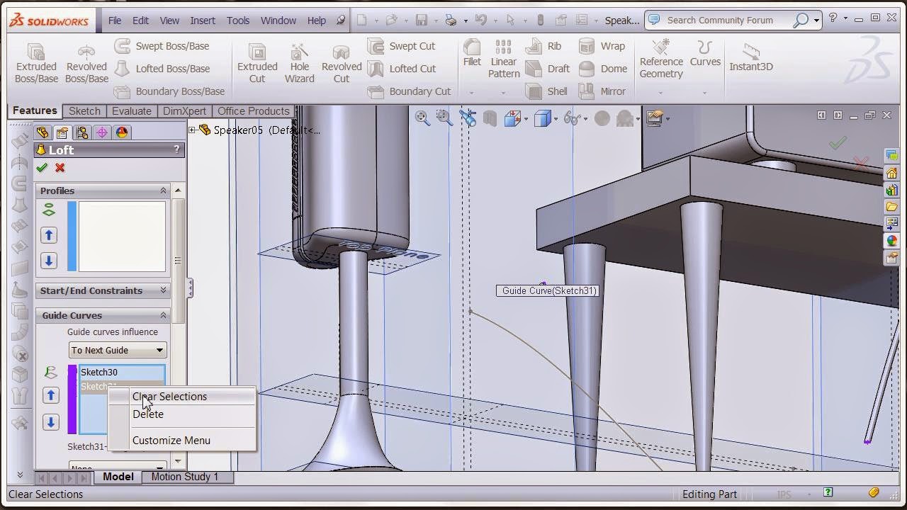Select Swept Cut tool
This screenshot has height=510, width=907.
pyautogui.click(x=402, y=46)
